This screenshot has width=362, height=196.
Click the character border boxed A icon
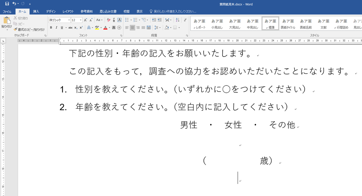(119, 20)
